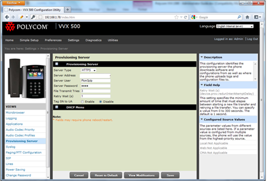This screenshot has width=267, height=181.
Task: Collapse the Configured Source Values panel
Action: click(x=202, y=119)
